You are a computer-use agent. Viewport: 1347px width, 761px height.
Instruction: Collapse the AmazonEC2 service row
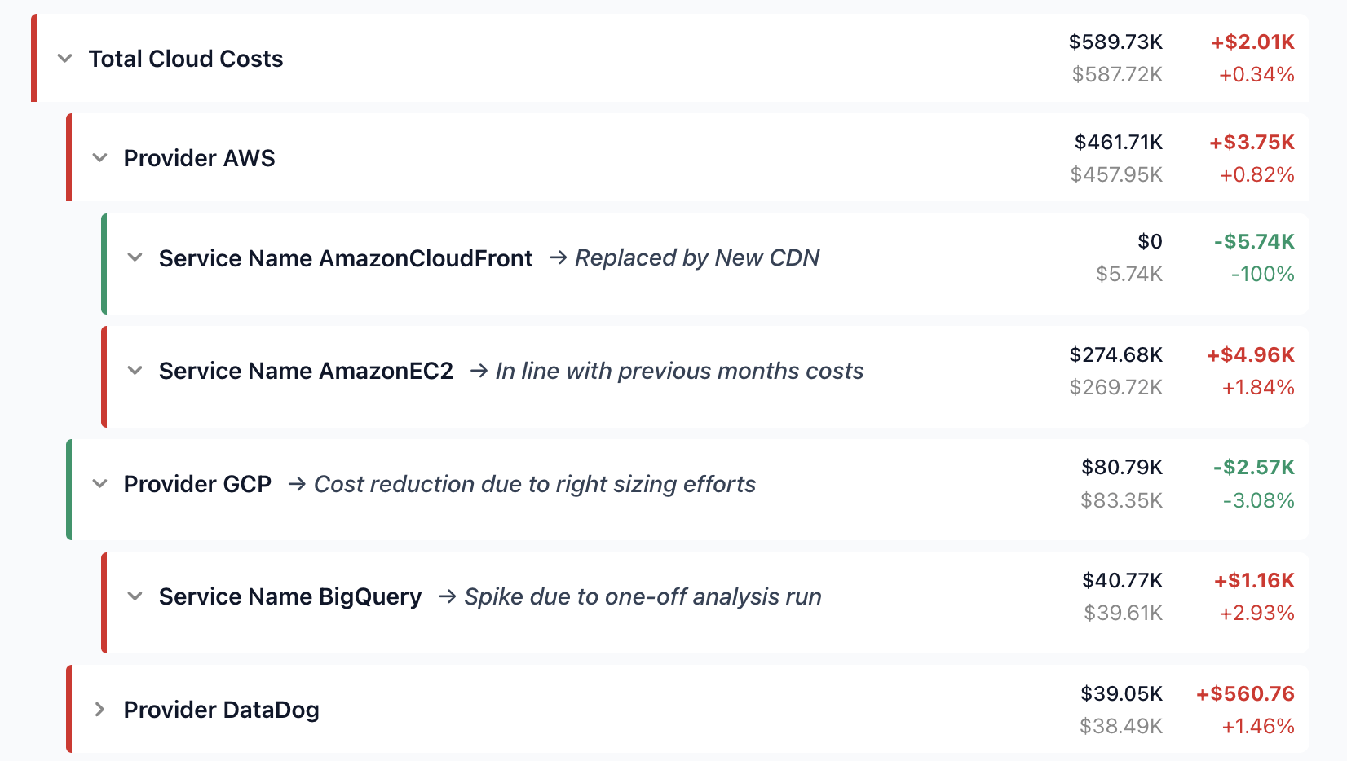click(135, 370)
